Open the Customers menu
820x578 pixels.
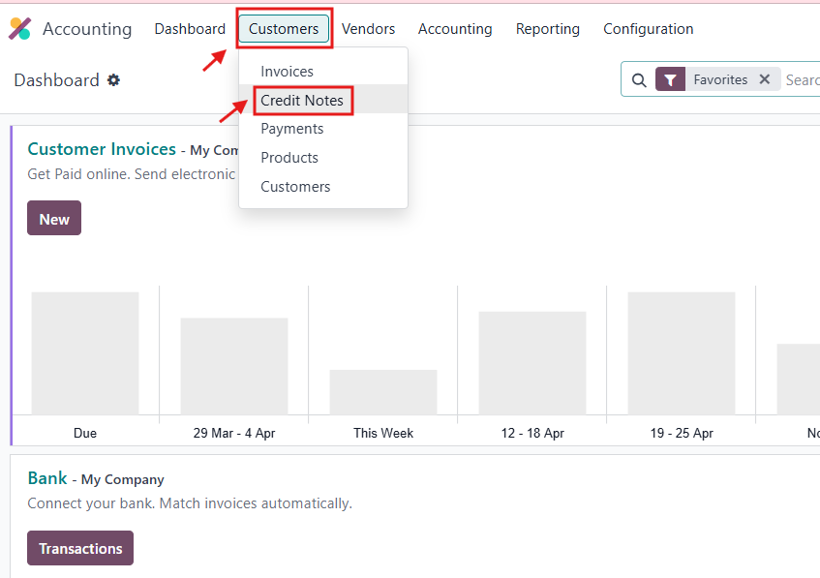284,29
